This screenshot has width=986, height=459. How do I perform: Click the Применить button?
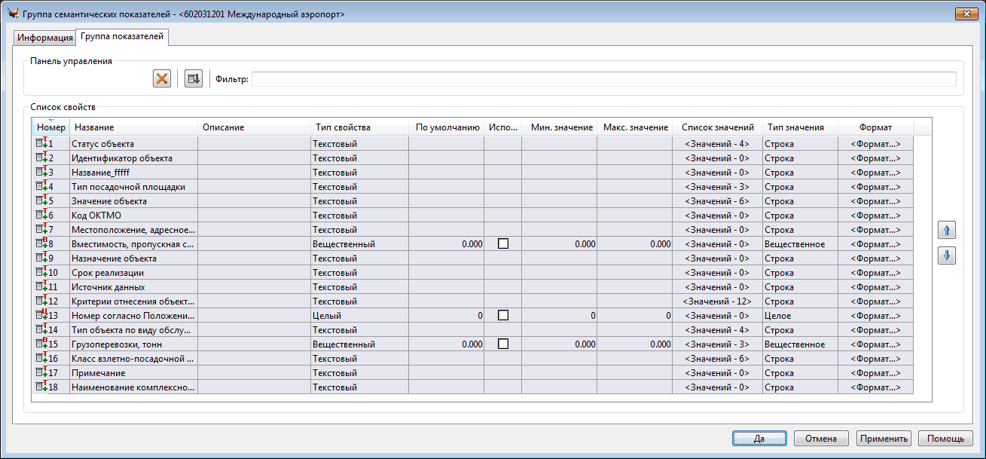884,439
